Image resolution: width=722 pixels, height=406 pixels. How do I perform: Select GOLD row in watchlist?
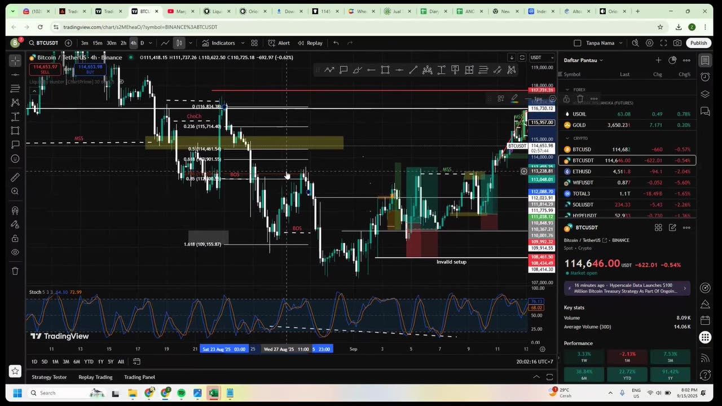tap(627, 125)
